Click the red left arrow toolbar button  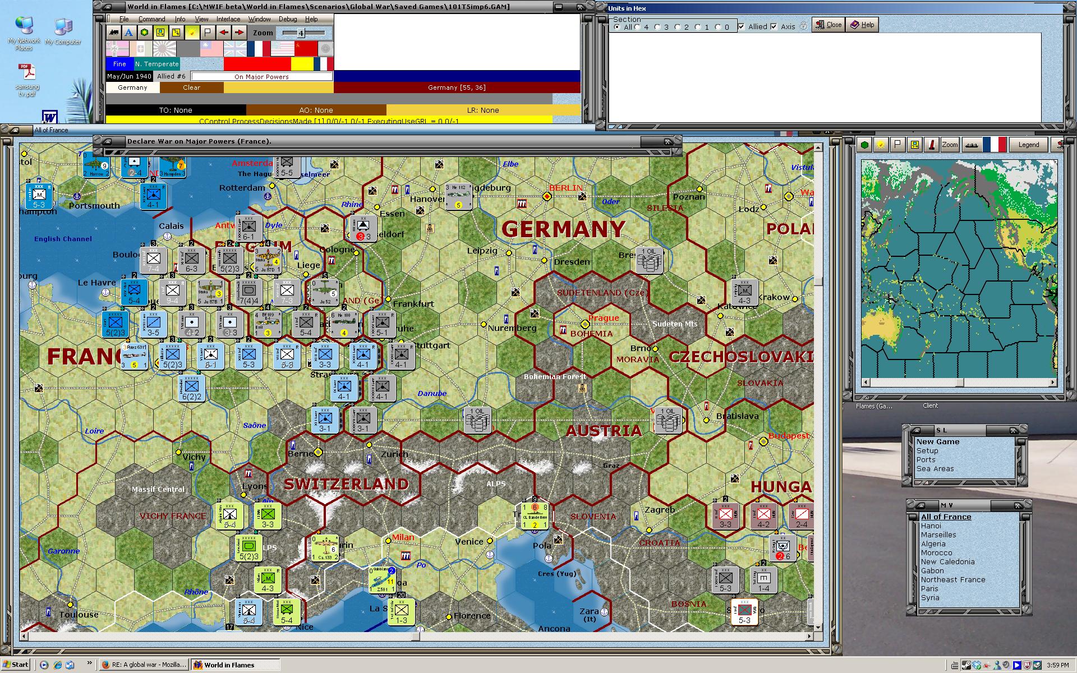click(223, 33)
